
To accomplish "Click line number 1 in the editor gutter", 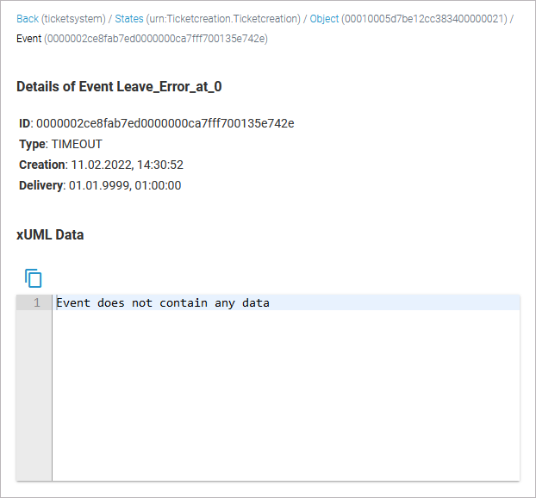I will (x=36, y=302).
